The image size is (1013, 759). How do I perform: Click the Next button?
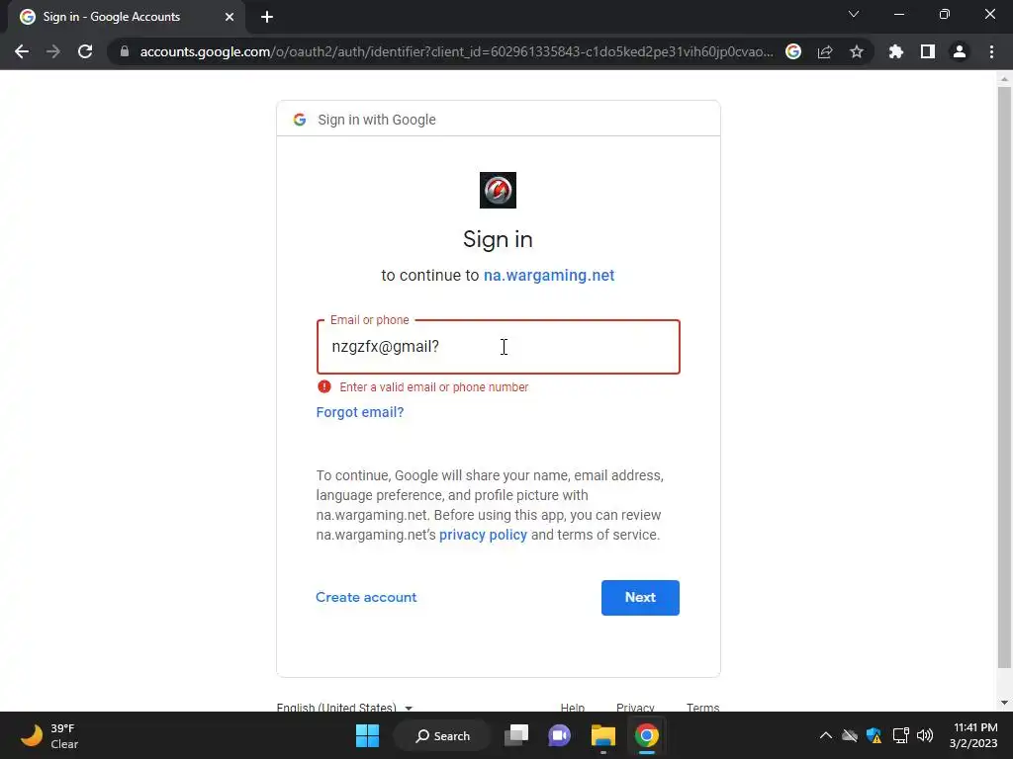(640, 598)
